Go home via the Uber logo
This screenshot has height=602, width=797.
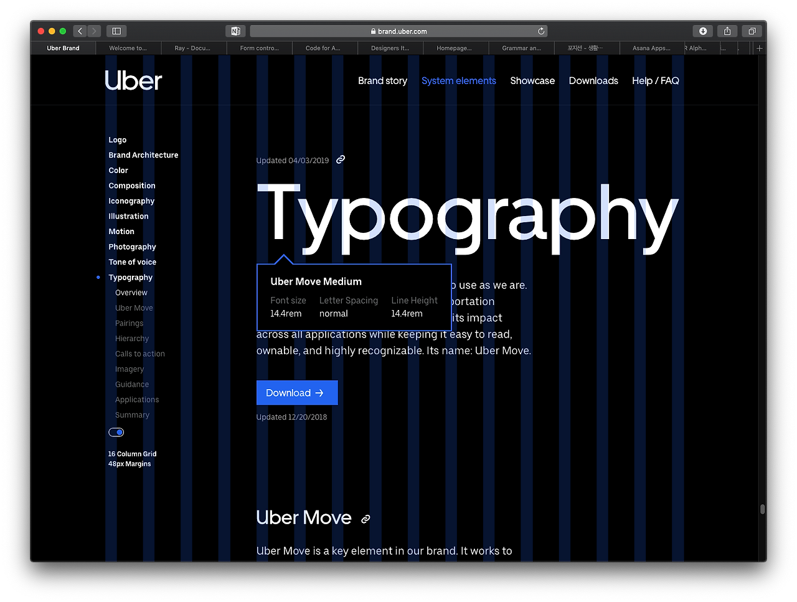(133, 80)
